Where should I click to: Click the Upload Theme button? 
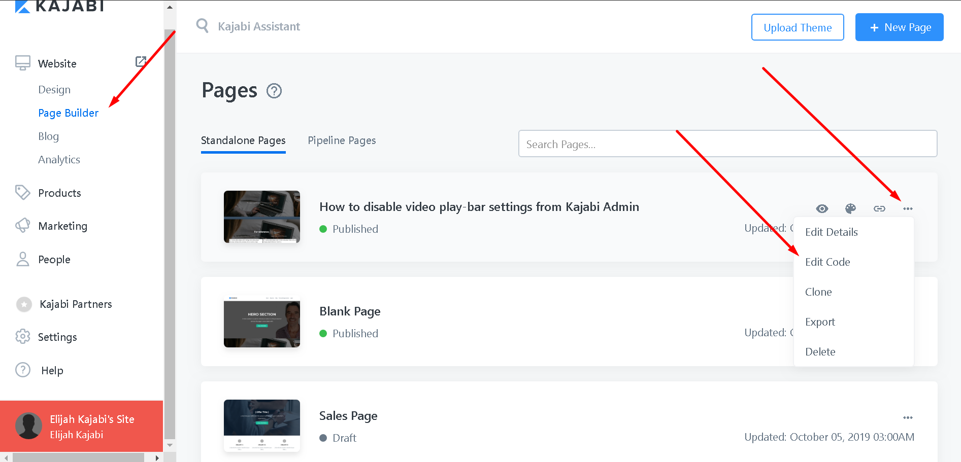[x=797, y=27]
